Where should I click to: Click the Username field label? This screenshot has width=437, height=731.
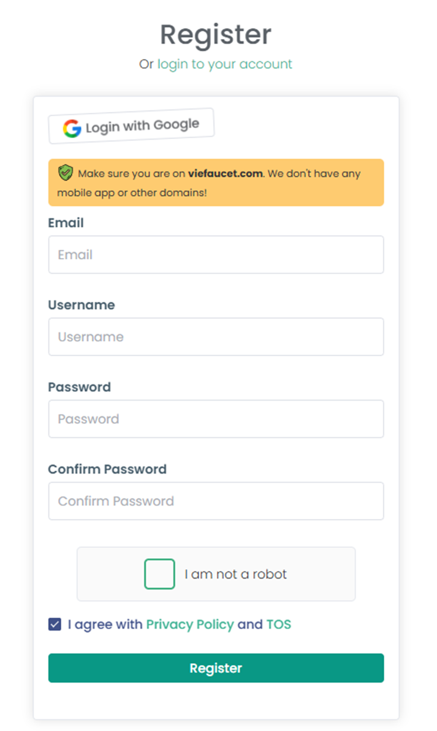pyautogui.click(x=82, y=305)
